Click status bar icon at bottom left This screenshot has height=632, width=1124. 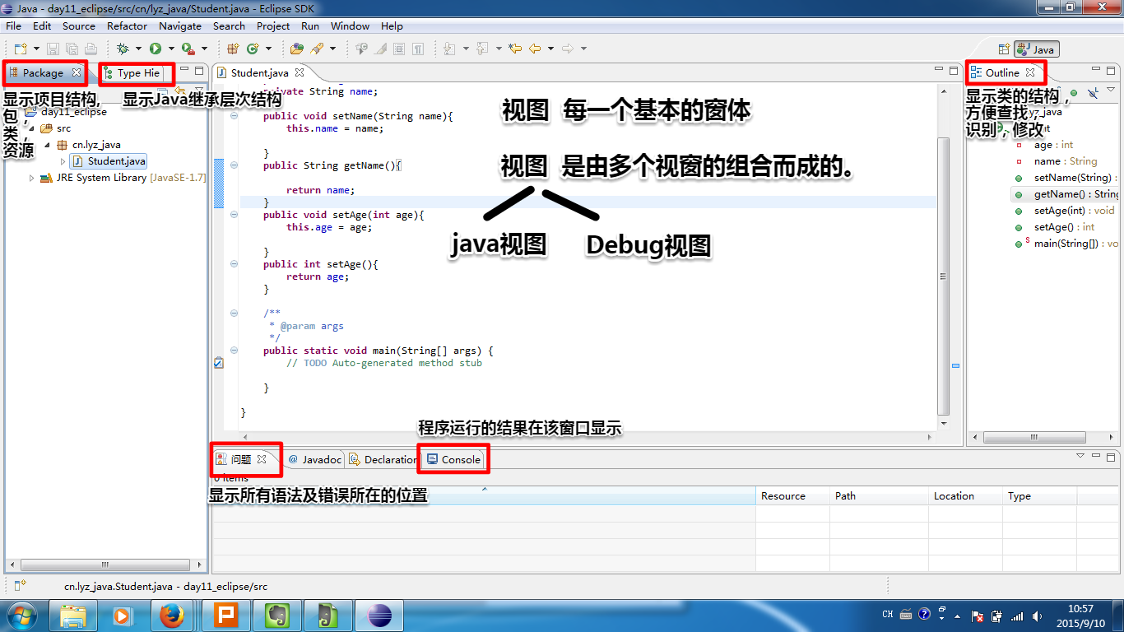click(x=20, y=586)
